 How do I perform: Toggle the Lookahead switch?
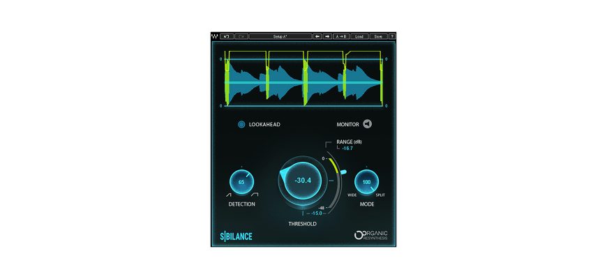[241, 125]
